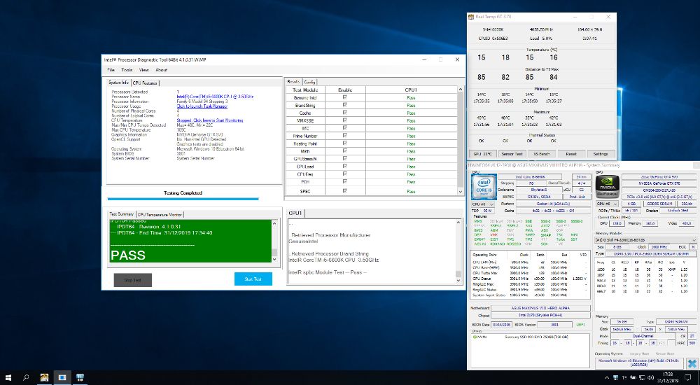This screenshot has height=385, width=700.
Task: Open the Tools menu
Action: [x=127, y=70]
